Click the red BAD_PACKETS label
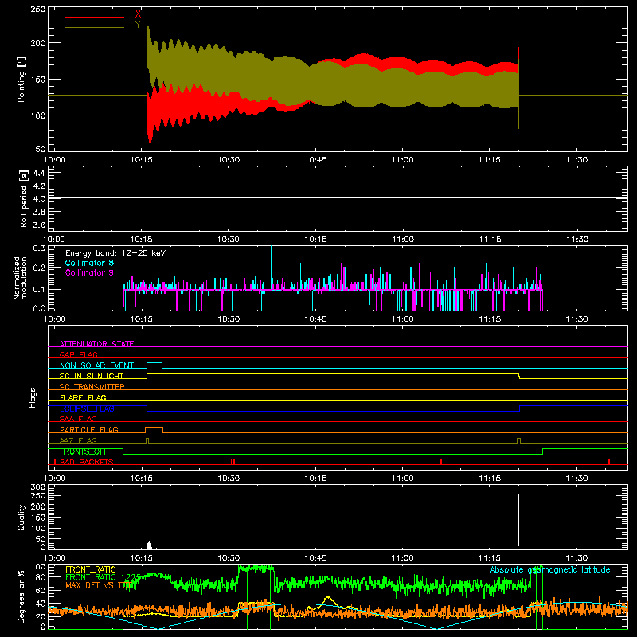Viewport: 637px width, 637px height. 87,462
